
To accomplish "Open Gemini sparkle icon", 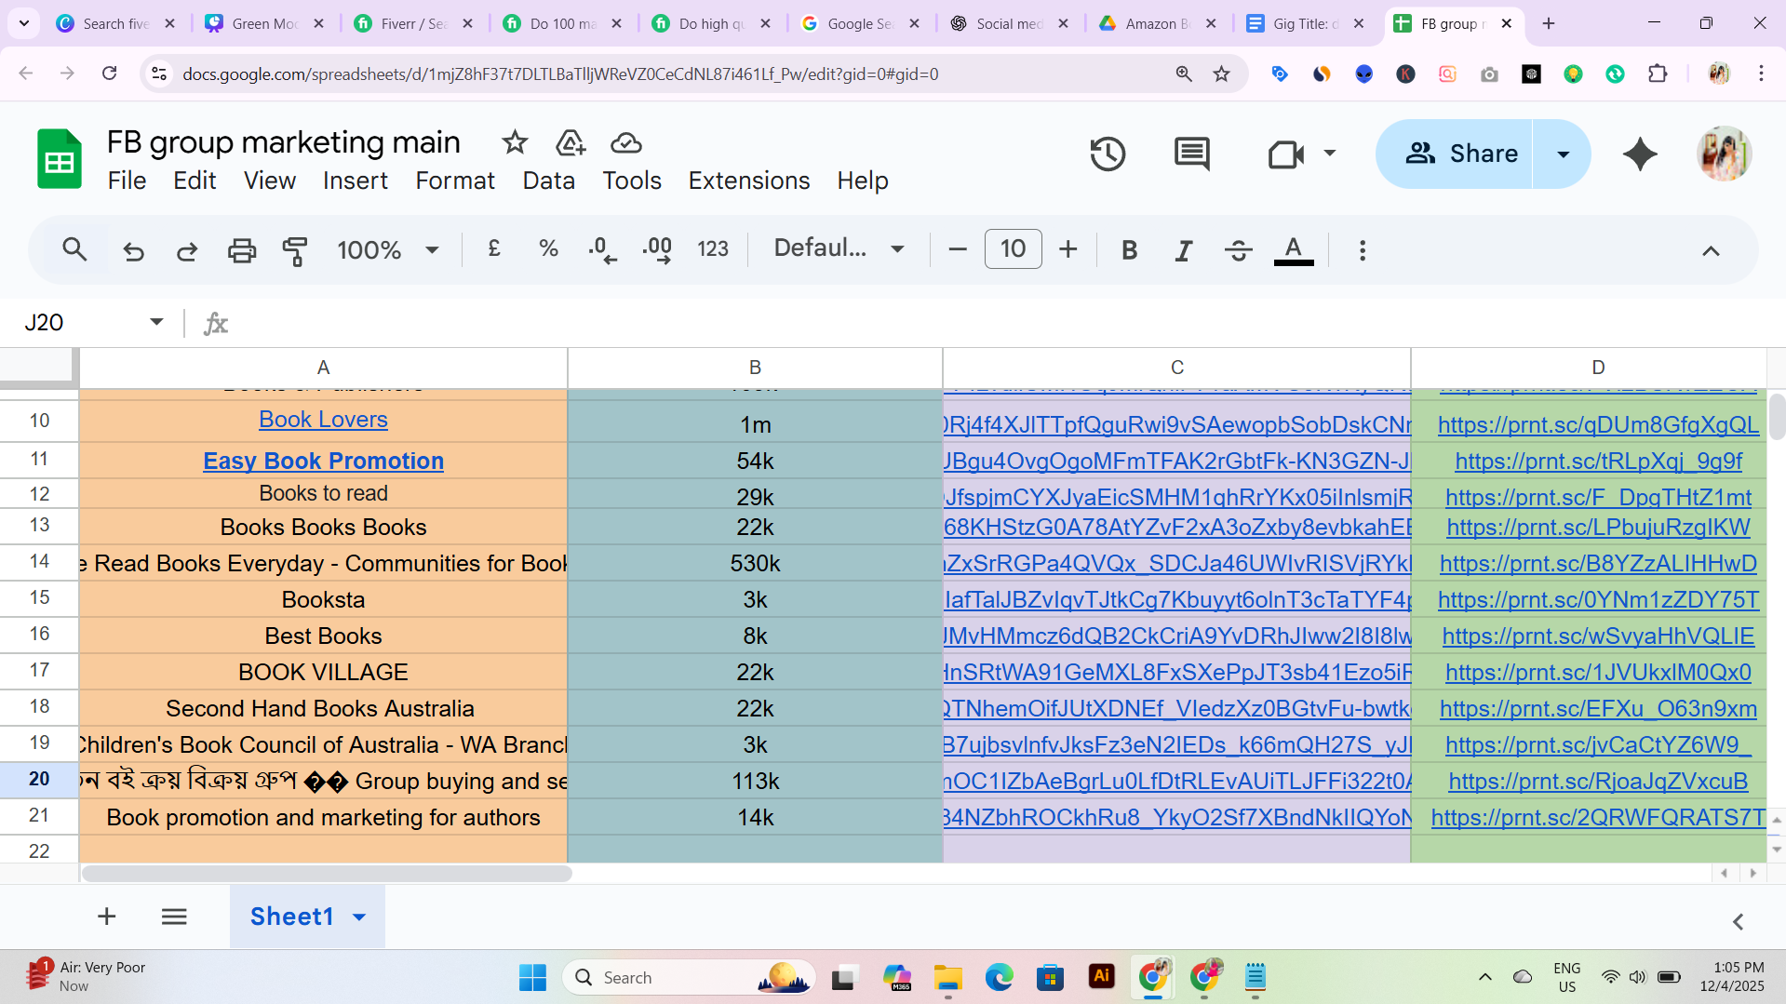I will (x=1640, y=154).
